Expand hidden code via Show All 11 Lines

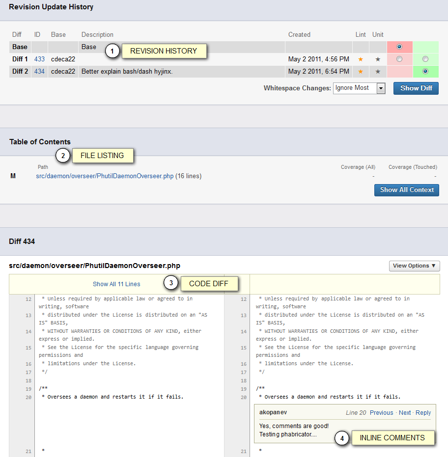tap(116, 284)
